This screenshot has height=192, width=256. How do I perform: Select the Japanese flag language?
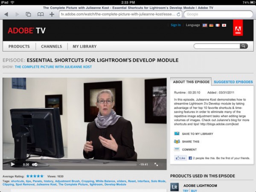(224, 25)
